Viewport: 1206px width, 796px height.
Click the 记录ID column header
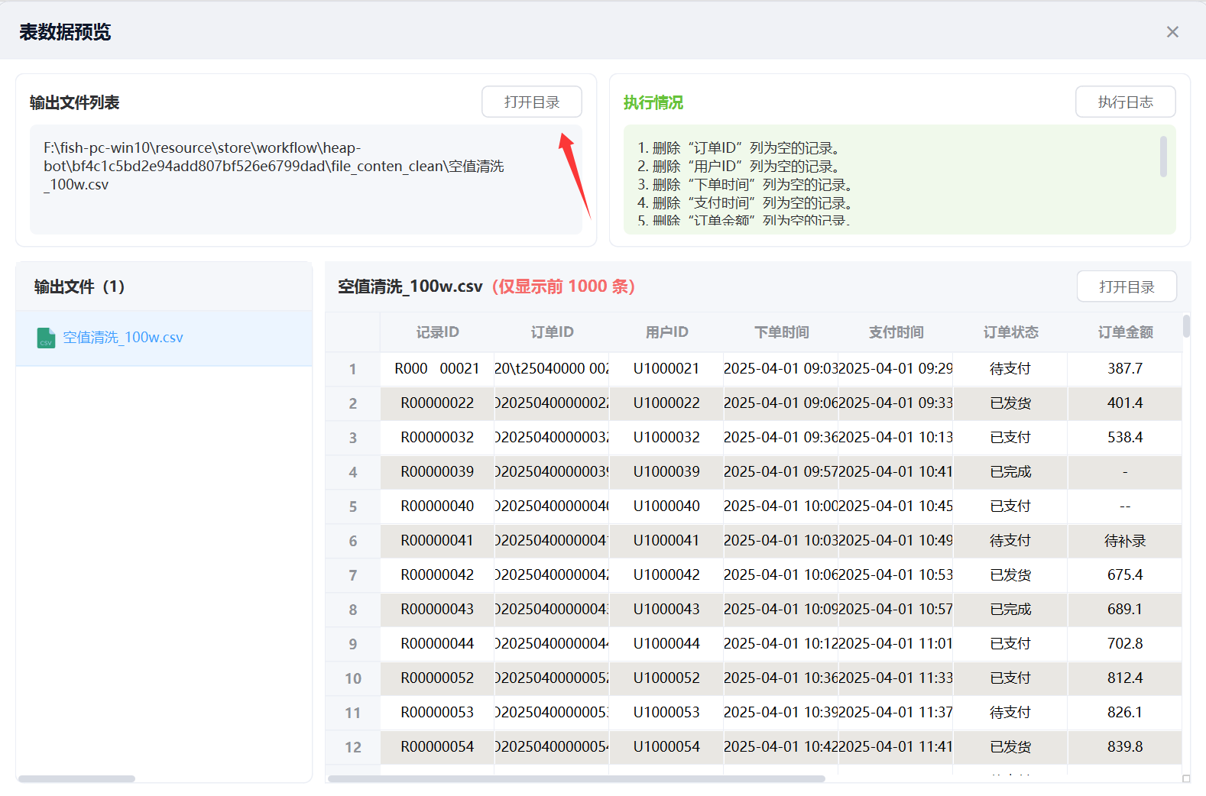(437, 332)
